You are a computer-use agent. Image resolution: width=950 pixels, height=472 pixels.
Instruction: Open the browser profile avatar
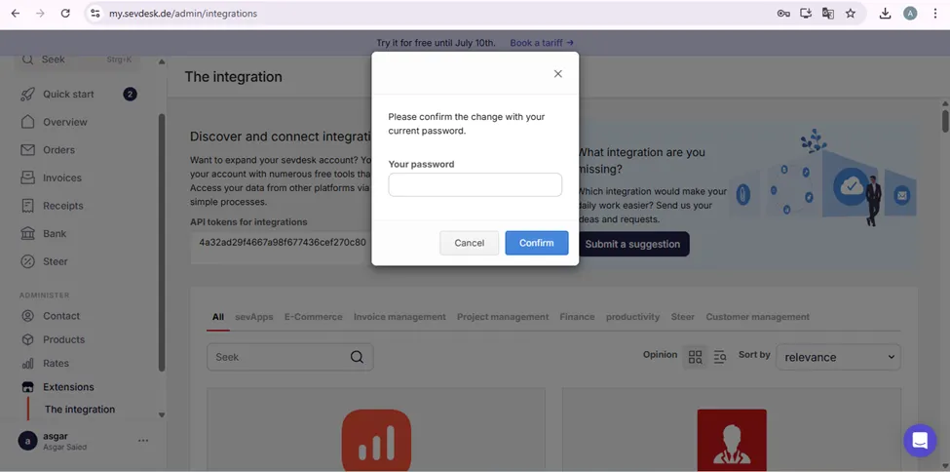pyautogui.click(x=910, y=14)
